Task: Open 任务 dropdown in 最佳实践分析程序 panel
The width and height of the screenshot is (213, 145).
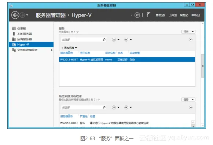Action: tap(188, 100)
